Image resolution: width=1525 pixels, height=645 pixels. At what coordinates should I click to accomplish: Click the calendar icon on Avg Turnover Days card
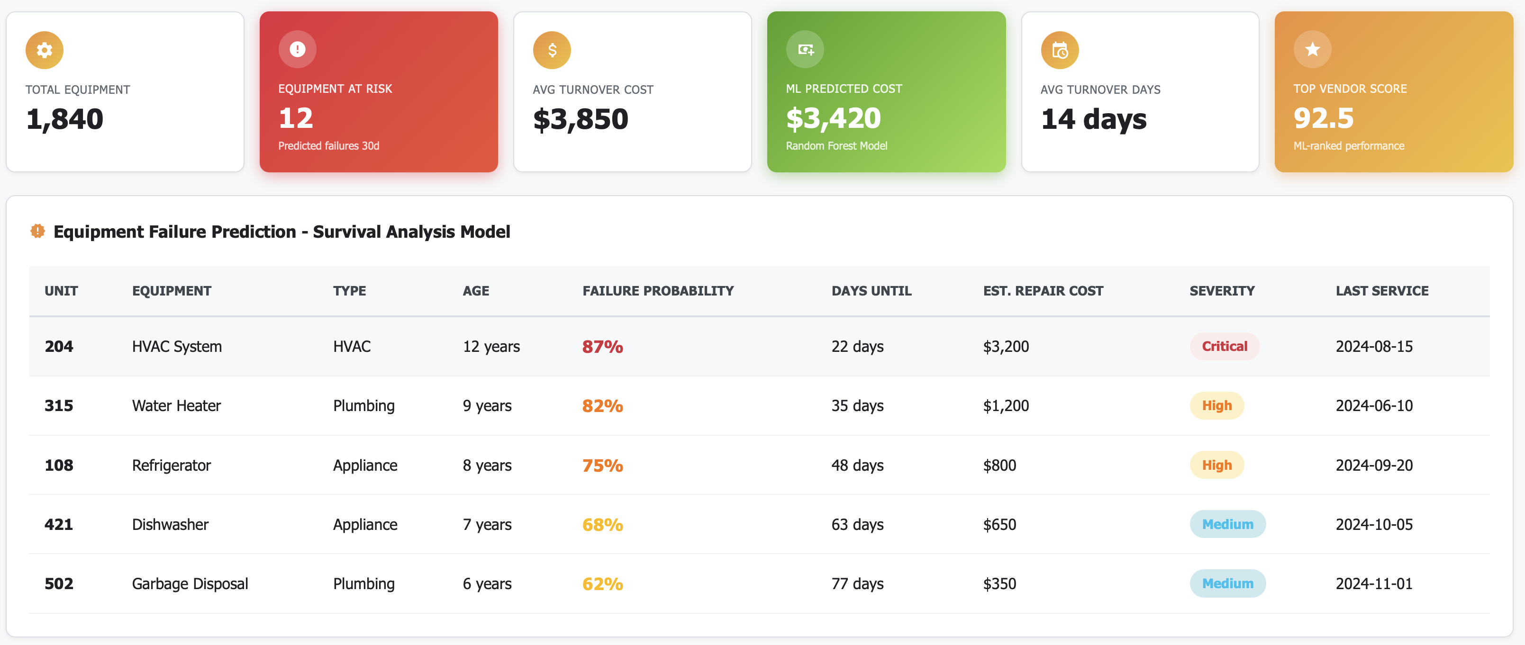point(1060,50)
